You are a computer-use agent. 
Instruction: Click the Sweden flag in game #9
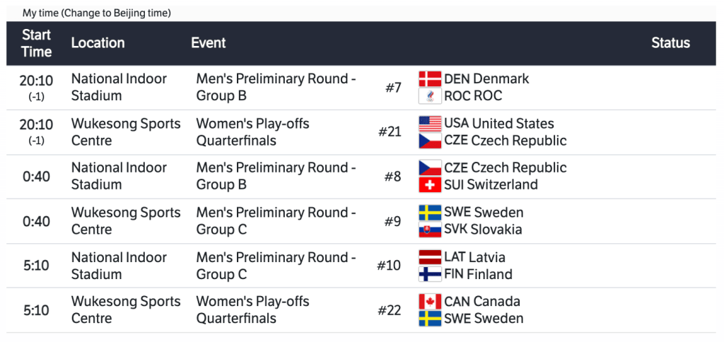click(x=430, y=213)
